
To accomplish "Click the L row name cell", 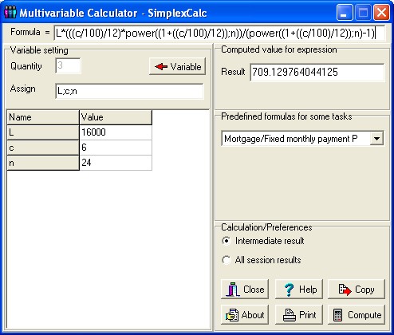I will [x=43, y=132].
